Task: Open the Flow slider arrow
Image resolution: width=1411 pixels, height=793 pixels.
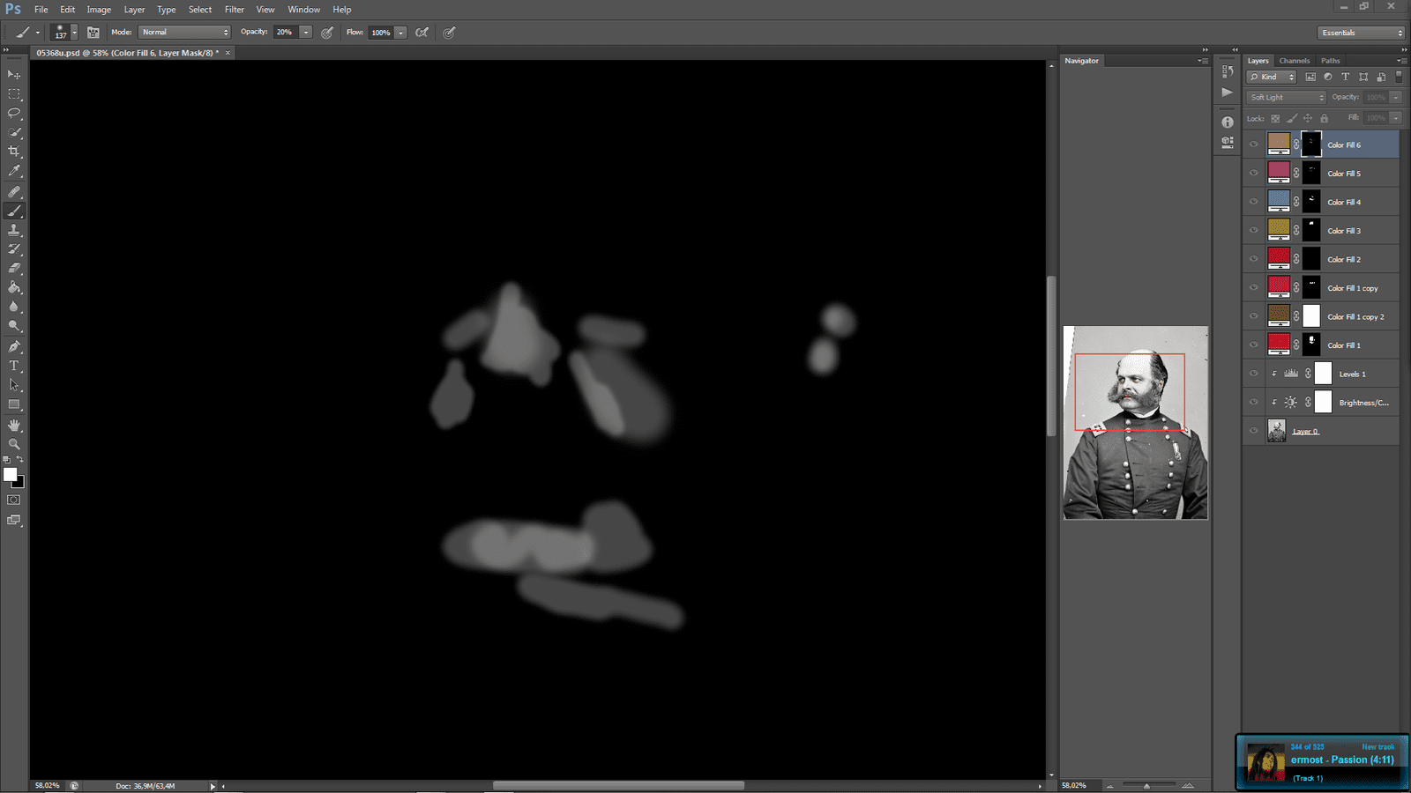Action: coord(400,33)
